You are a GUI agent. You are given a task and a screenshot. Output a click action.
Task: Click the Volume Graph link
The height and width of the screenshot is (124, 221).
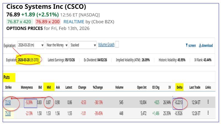click(106, 45)
